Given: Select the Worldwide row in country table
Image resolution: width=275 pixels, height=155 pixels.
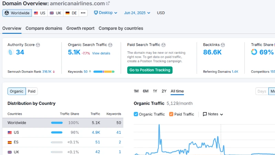Looking at the screenshot, I should 63,123.
